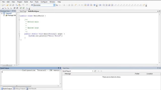Click the Full Screen toolbar icon
This screenshot has width=161, height=90.
[100, 5]
